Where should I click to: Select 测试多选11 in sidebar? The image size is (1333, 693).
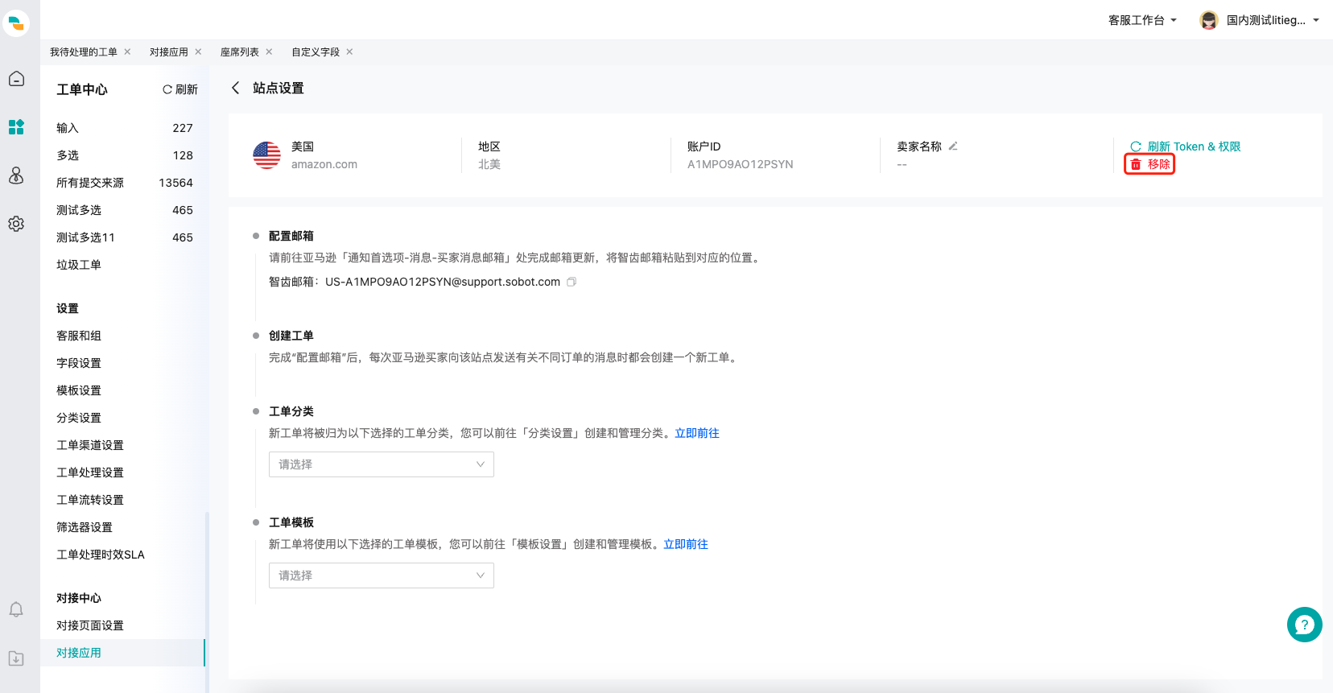click(x=125, y=237)
